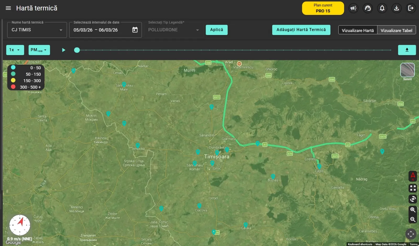This screenshot has width=419, height=246.
Task: Toggle fullscreen map view
Action: click(413, 188)
